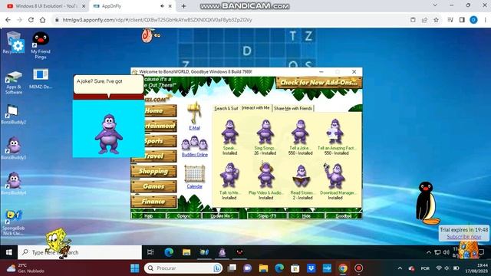Expand the remote system tray chevron
Viewport: 491px width, 276px height.
pyautogui.click(x=429, y=252)
